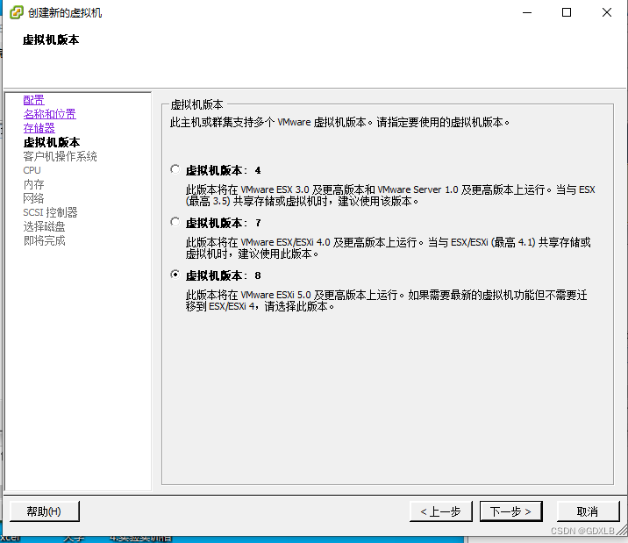Select the 虚拟机版本: 7 radio button
The image size is (628, 543).
click(x=175, y=222)
